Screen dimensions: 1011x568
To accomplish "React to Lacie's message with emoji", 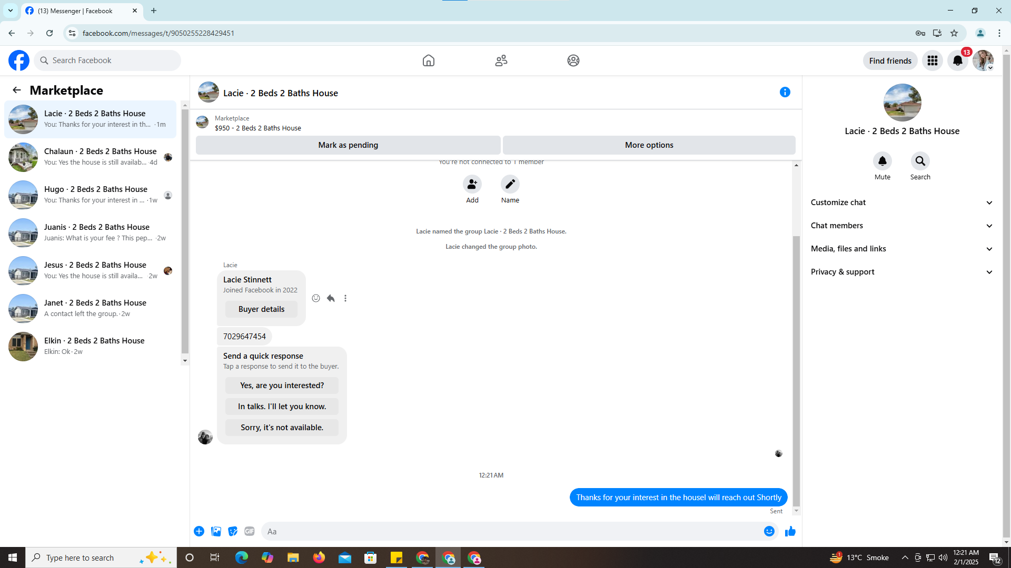I will click(x=316, y=298).
